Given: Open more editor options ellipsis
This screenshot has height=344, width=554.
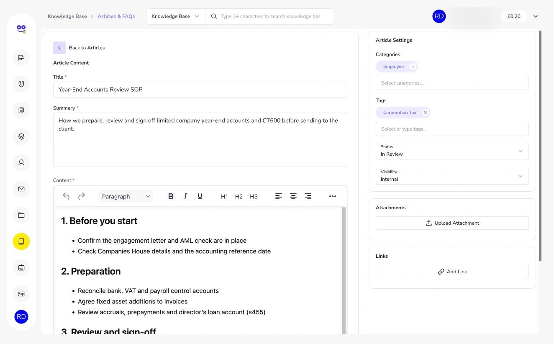Looking at the screenshot, I should 333,196.
